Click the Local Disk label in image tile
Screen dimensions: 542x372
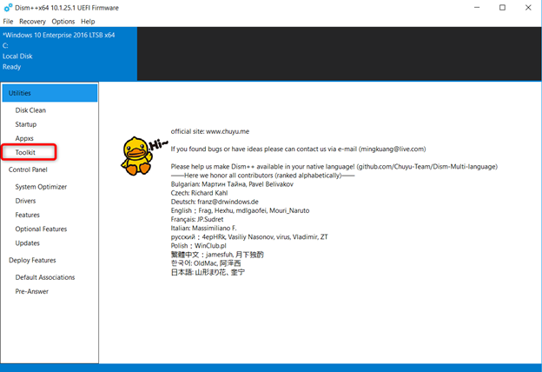pyautogui.click(x=17, y=56)
